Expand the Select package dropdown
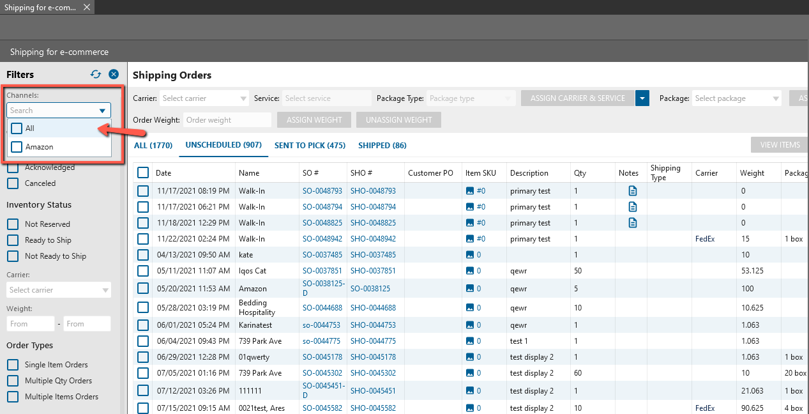 pyautogui.click(x=737, y=98)
